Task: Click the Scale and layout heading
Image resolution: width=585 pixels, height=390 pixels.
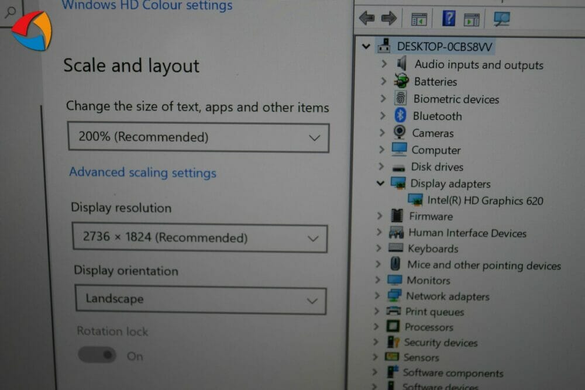Action: (x=131, y=66)
